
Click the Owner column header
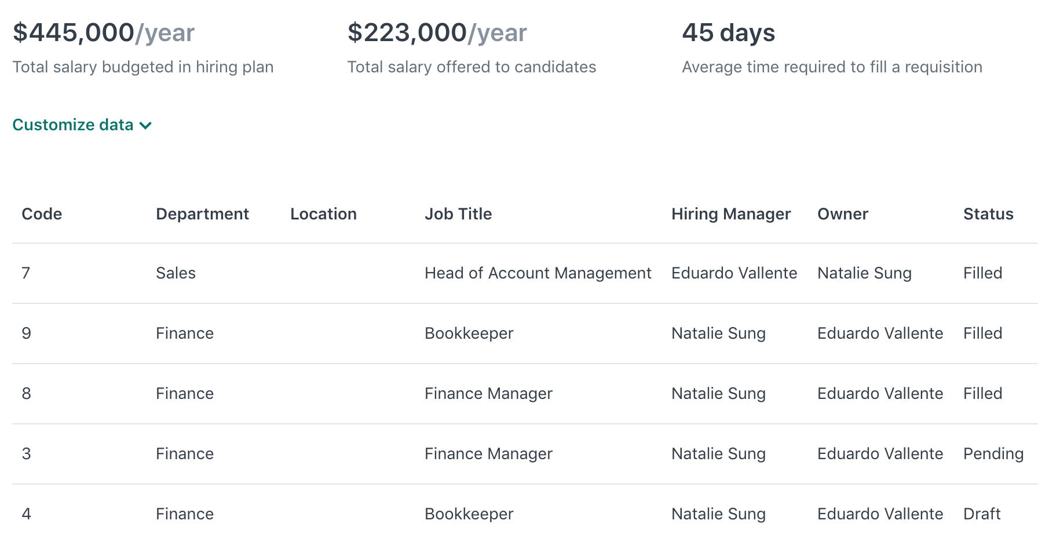(x=843, y=214)
